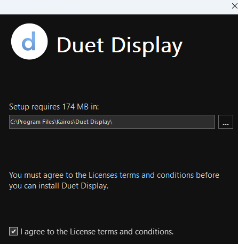Click "I agree to the License terms" label
238x244 pixels.
coord(97,232)
